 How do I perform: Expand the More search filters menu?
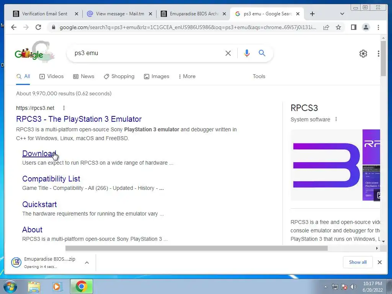[x=187, y=76]
